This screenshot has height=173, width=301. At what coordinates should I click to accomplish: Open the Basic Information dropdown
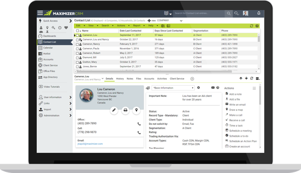coord(173,88)
